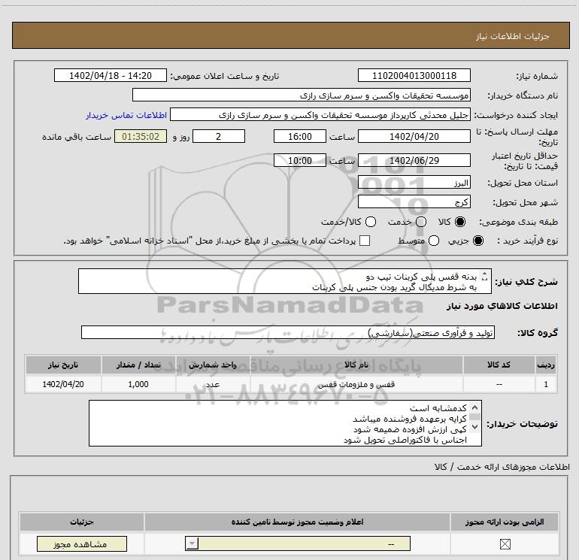Click the 'واحد شمارش' column header
The height and width of the screenshot is (560, 579).
213,365
